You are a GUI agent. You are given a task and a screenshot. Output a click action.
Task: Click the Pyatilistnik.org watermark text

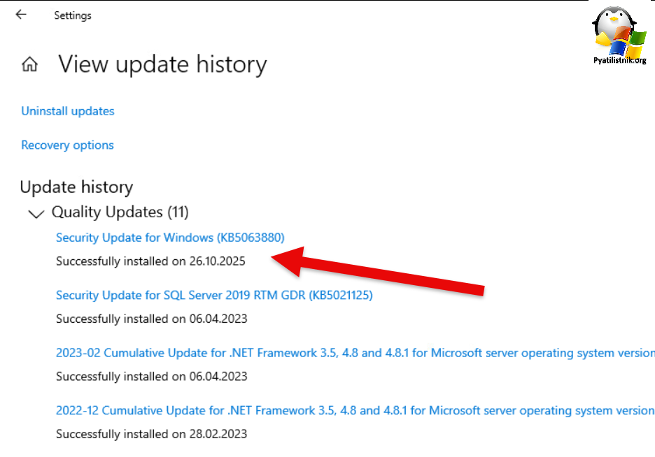pos(619,61)
